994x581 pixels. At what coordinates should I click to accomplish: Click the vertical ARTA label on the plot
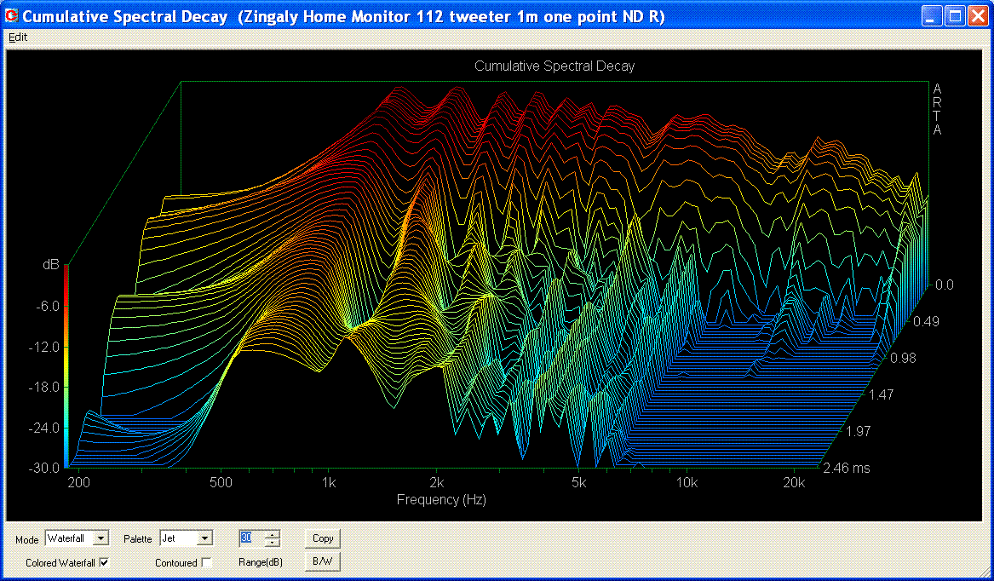[937, 109]
